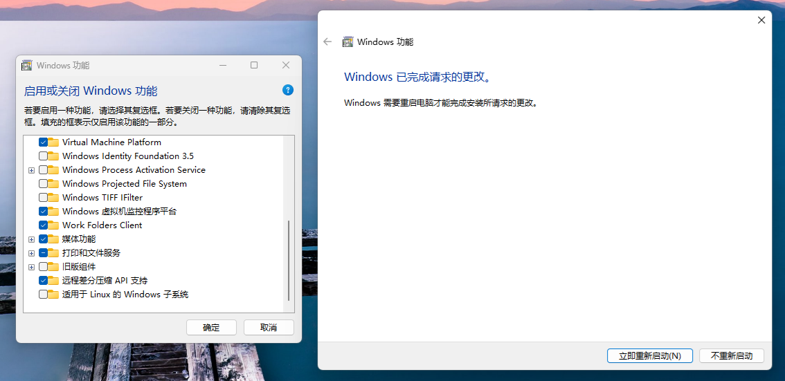Click the folder icon beside 旧版组件
The height and width of the screenshot is (381, 785).
tap(54, 267)
